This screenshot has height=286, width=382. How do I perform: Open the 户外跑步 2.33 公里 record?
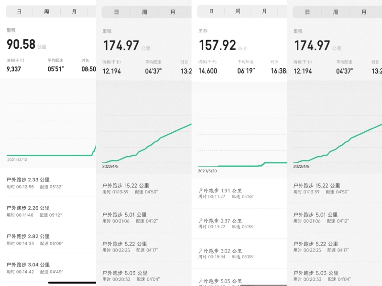(48, 183)
